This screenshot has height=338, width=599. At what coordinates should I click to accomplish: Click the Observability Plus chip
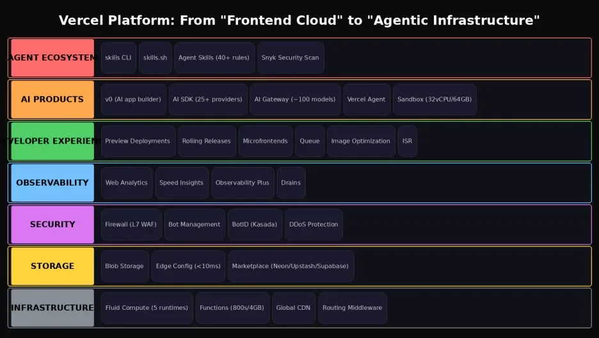(x=243, y=182)
